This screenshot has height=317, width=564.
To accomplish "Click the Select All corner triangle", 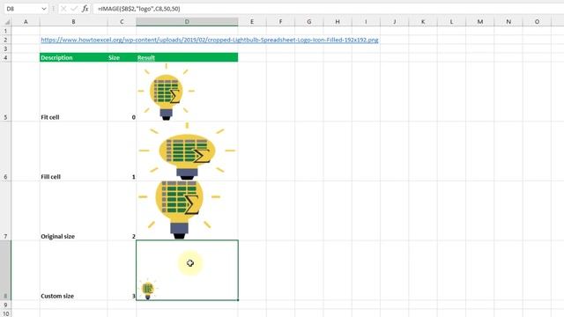I will pyautogui.click(x=6, y=21).
